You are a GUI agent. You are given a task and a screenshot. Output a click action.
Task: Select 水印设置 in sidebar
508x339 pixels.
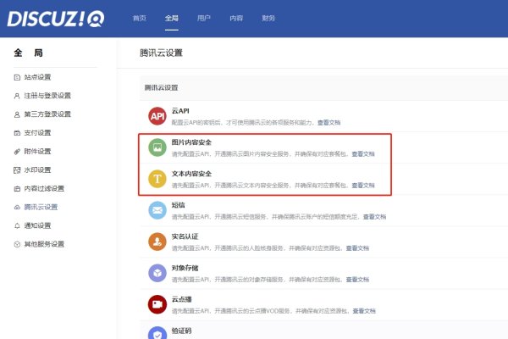point(37,170)
